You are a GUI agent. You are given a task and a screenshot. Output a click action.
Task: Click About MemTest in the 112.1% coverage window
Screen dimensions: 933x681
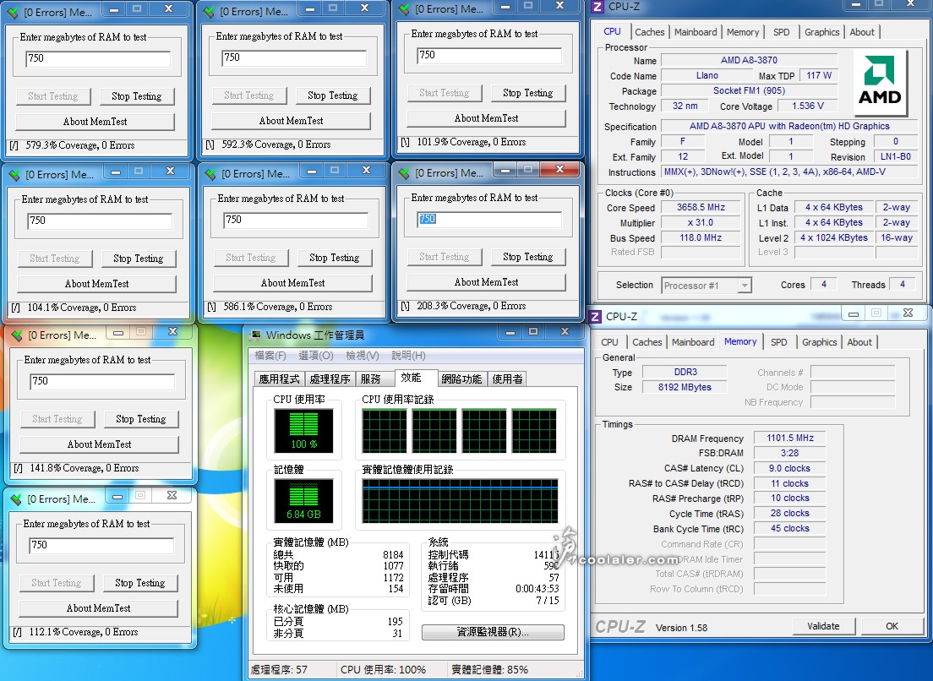tap(99, 608)
